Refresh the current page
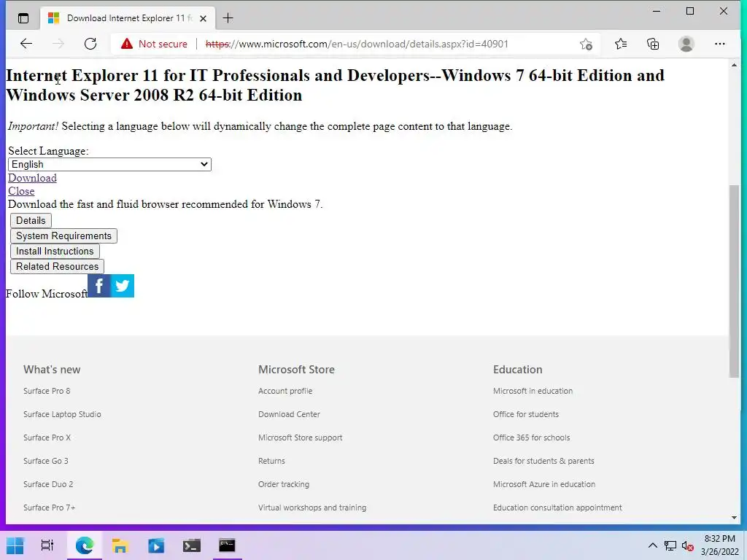This screenshot has height=560, width=747. 90,44
